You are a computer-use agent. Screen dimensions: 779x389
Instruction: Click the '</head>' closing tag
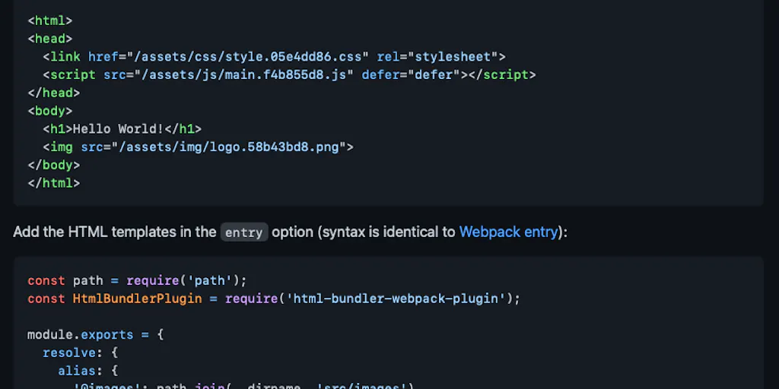pos(54,93)
